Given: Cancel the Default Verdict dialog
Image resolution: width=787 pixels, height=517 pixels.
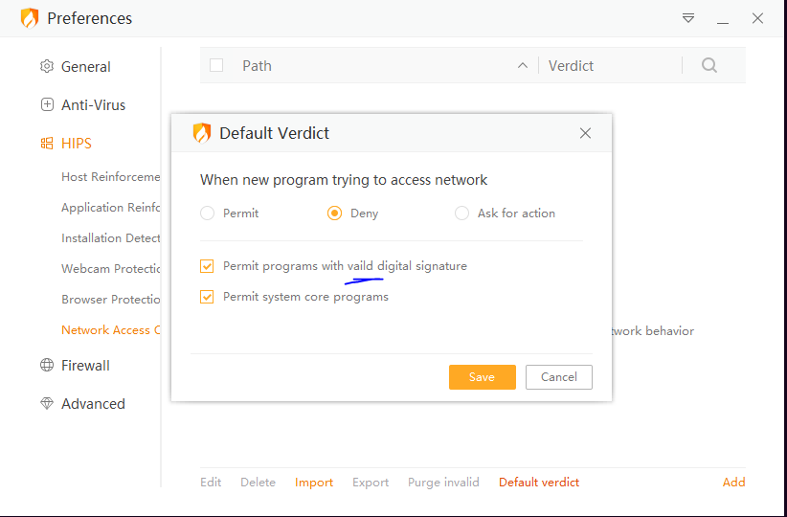Looking at the screenshot, I should pos(559,377).
